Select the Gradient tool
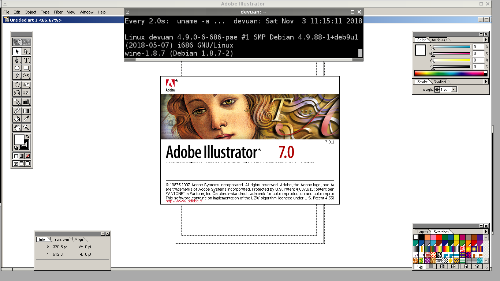This screenshot has width=500, height=281. click(x=26, y=110)
